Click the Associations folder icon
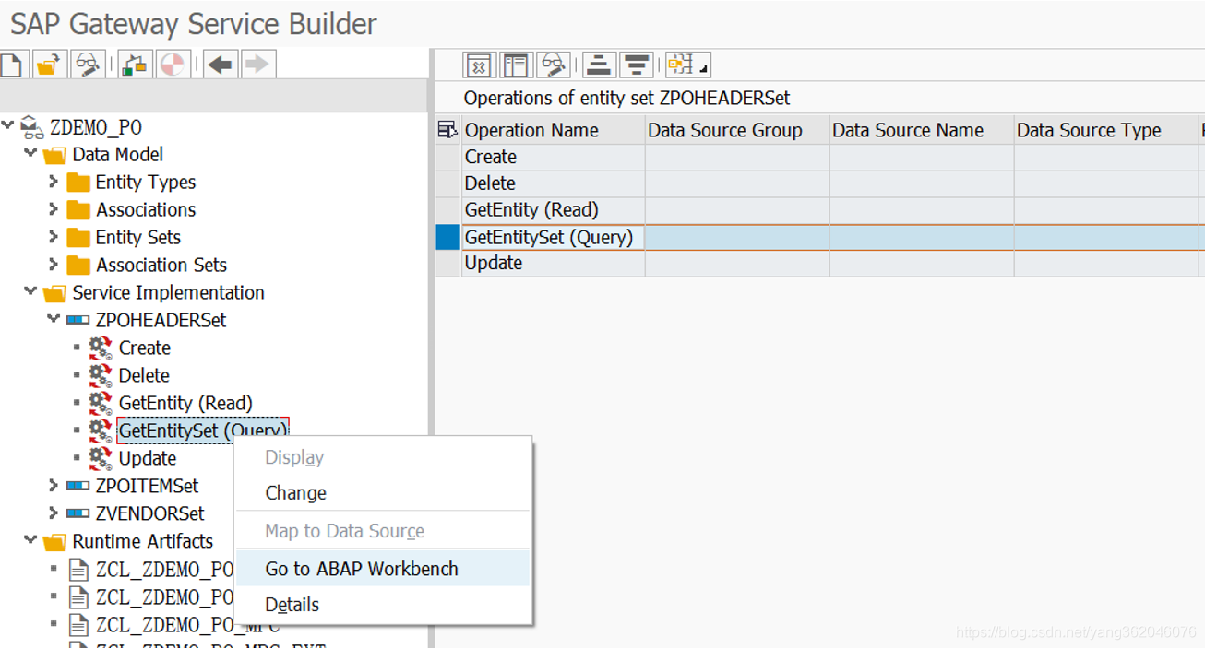The image size is (1205, 649). tap(78, 210)
